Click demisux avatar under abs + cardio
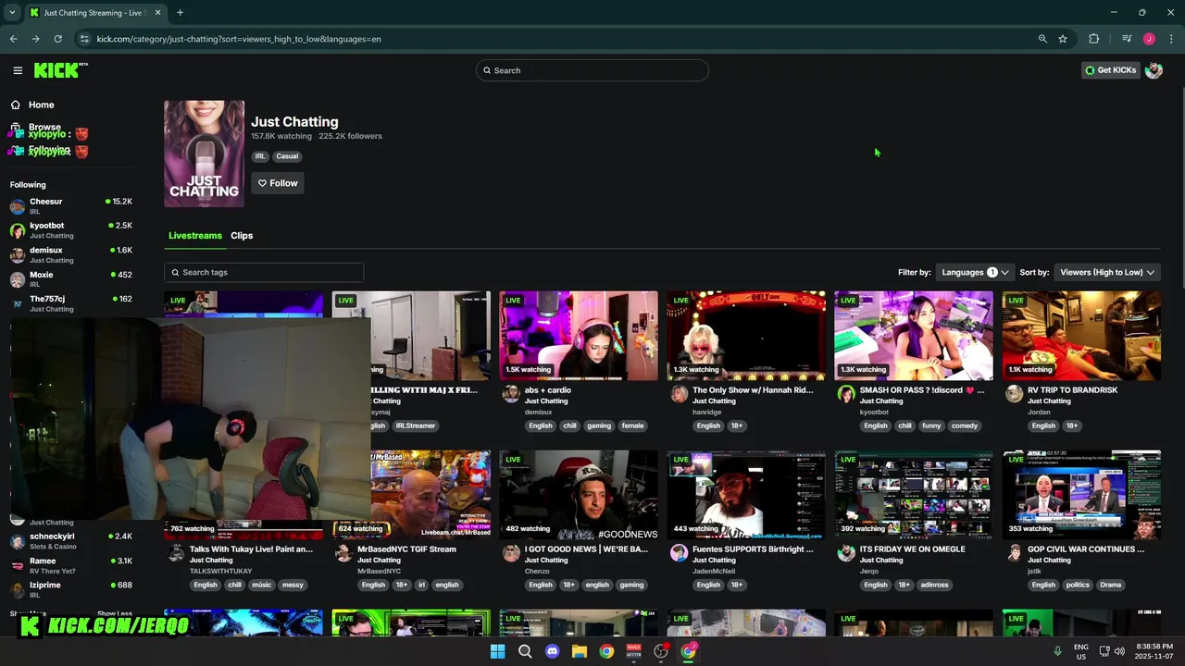 click(511, 394)
